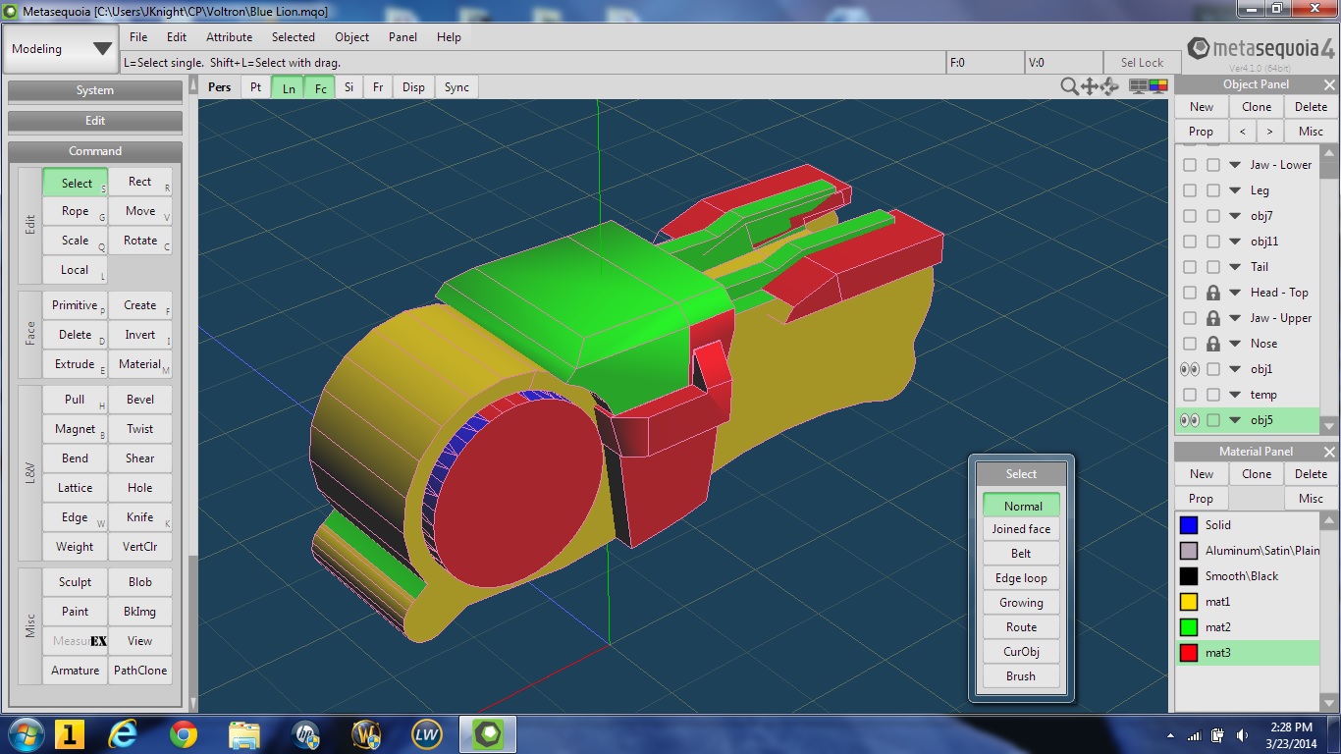Screen dimensions: 1341x754
Task: Open the Panel menu
Action: pos(402,37)
